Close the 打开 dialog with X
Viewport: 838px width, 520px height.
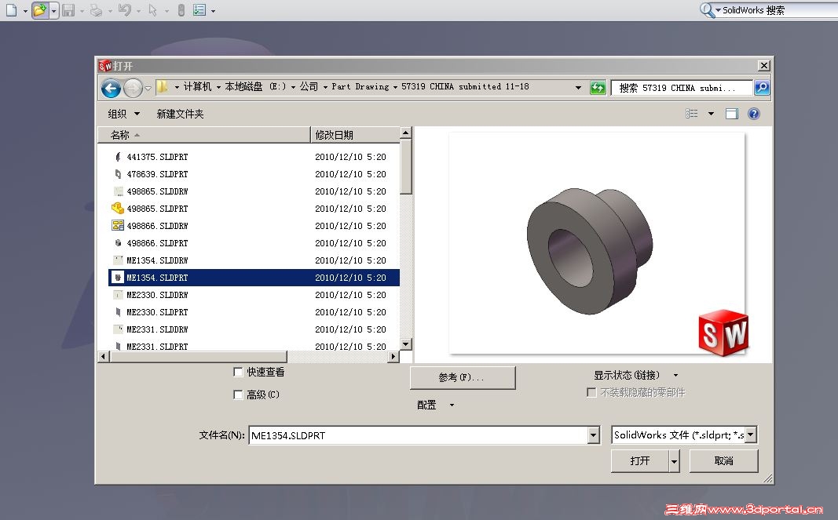click(x=764, y=65)
